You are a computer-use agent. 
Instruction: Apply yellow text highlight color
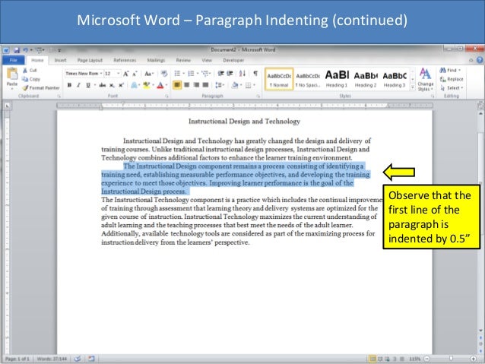(x=146, y=85)
